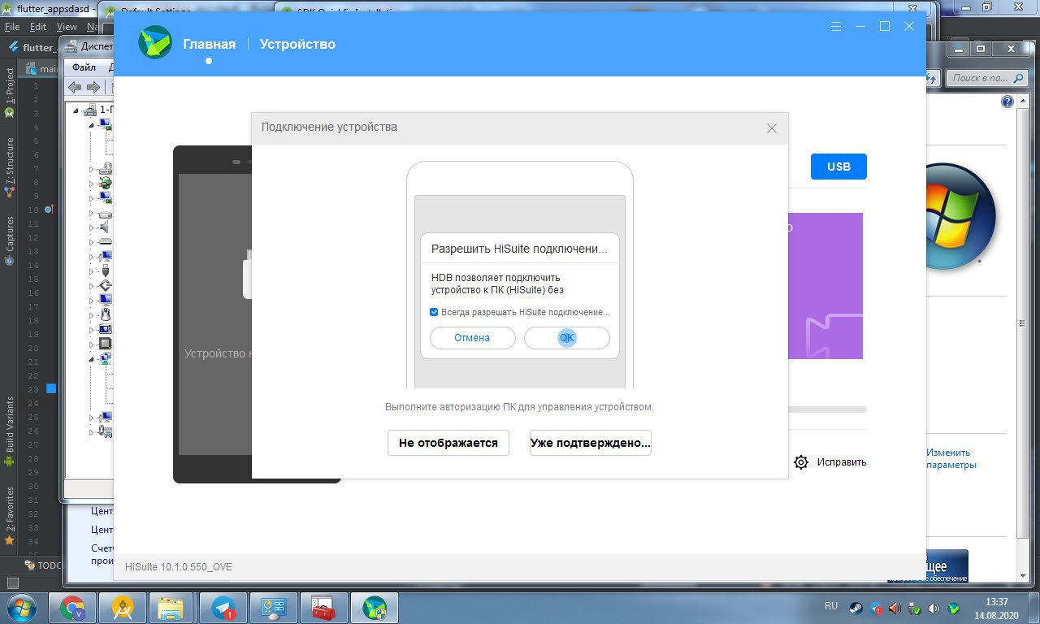Close the 'Подключение устройства' dialog
1040x624 pixels.
coord(772,128)
